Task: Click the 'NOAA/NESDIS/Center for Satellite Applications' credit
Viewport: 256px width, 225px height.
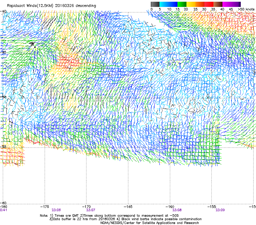Action: [149, 223]
